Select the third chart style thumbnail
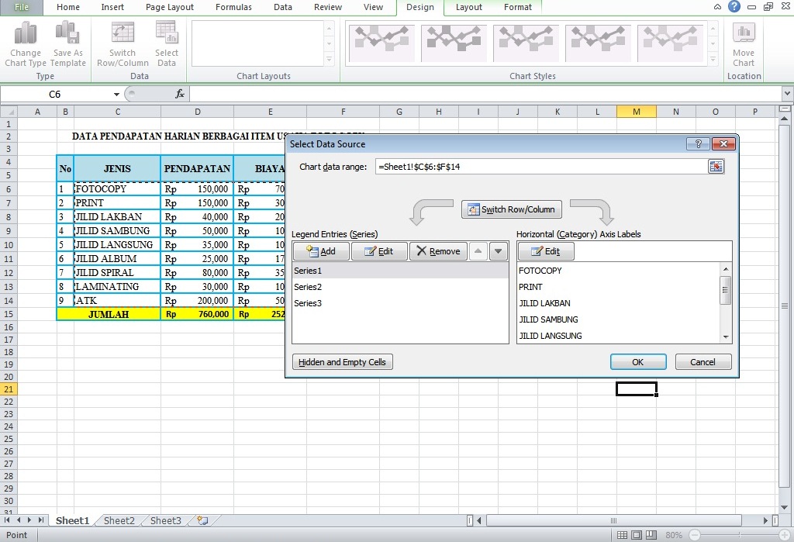 (526, 43)
